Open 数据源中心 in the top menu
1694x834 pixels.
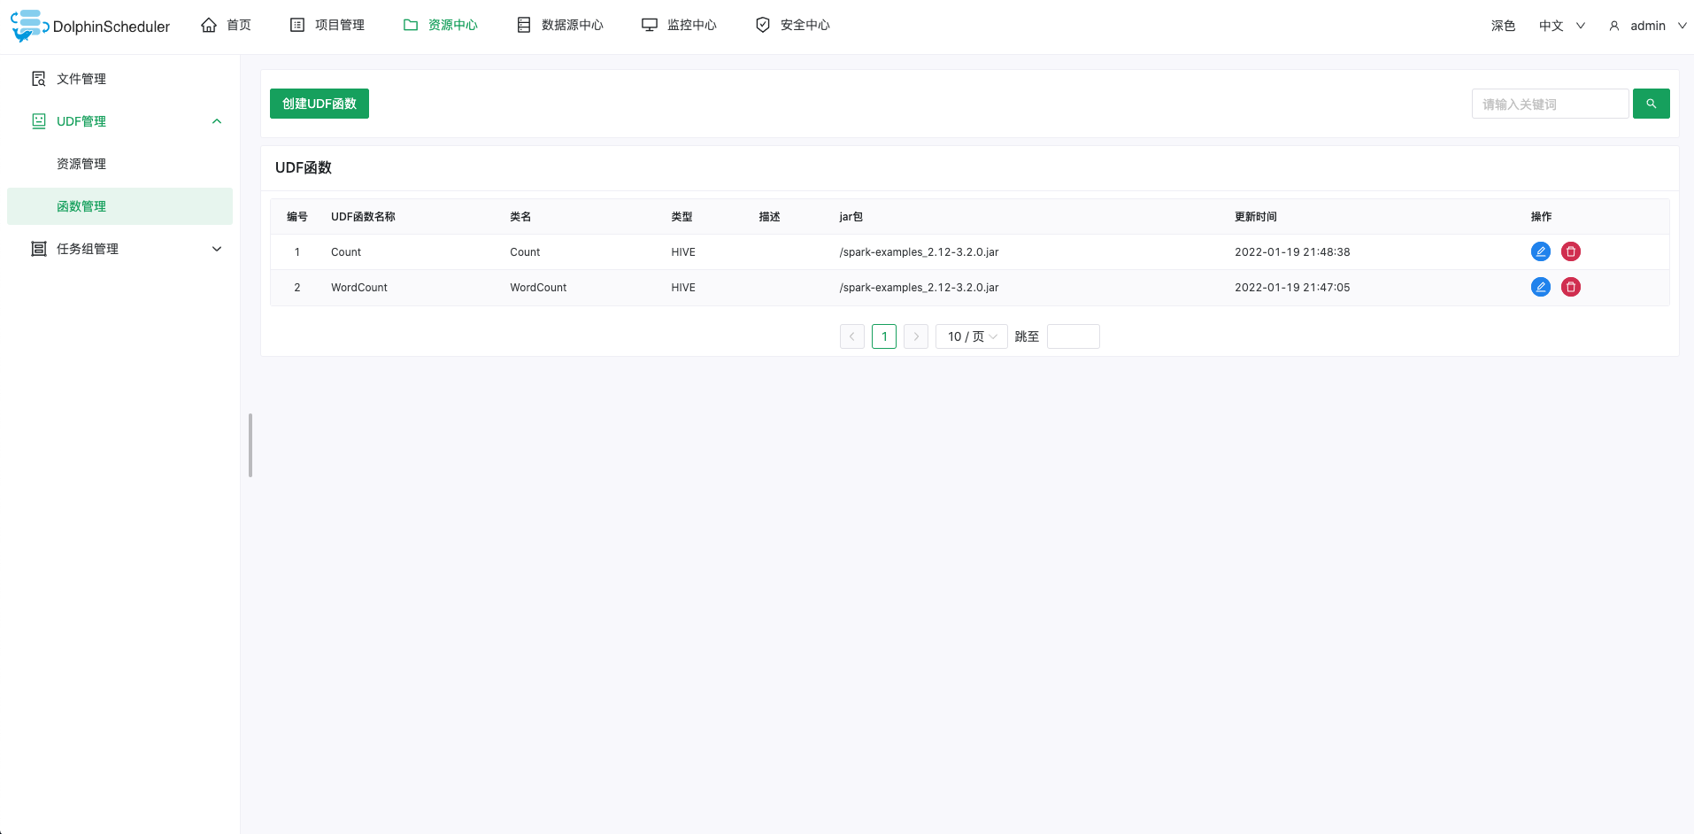coord(560,25)
